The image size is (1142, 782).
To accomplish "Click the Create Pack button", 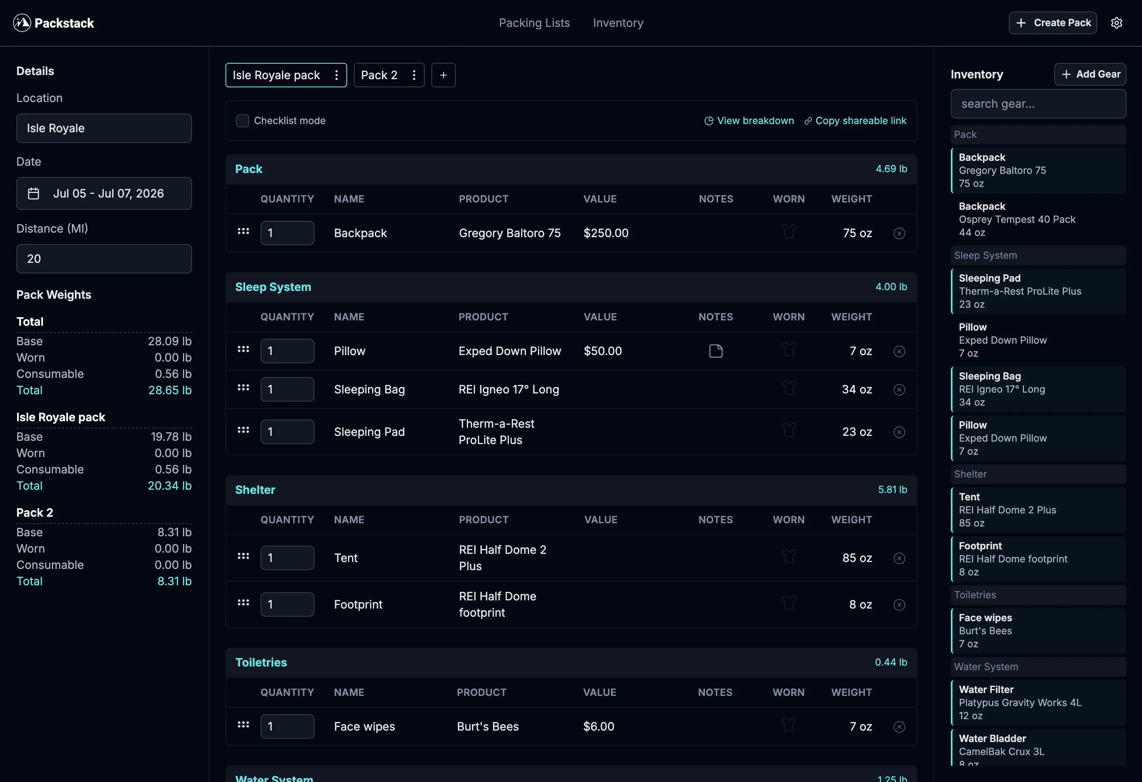I will [x=1053, y=22].
